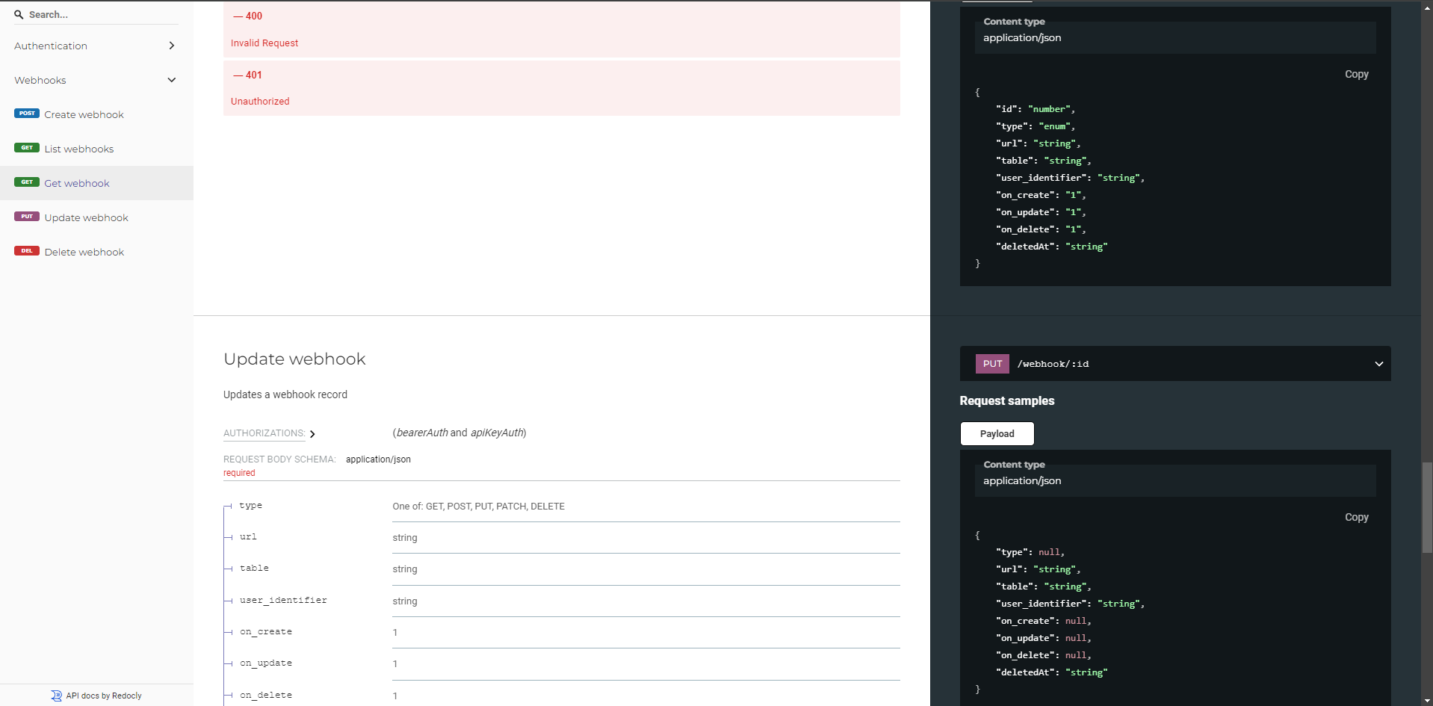The height and width of the screenshot is (706, 1433).
Task: Select the Payload request sample tab
Action: [997, 433]
